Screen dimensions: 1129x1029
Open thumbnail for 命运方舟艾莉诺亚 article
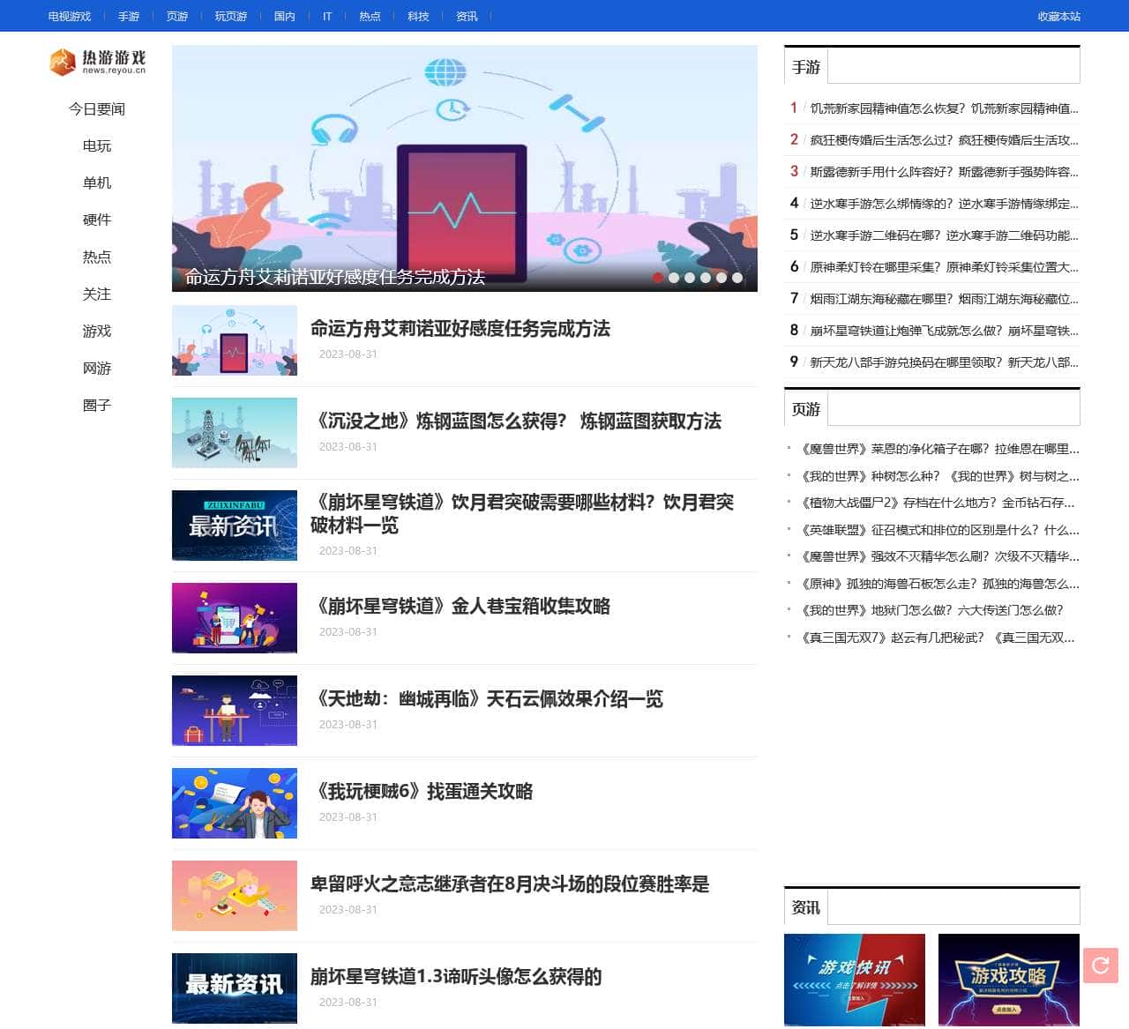click(235, 340)
